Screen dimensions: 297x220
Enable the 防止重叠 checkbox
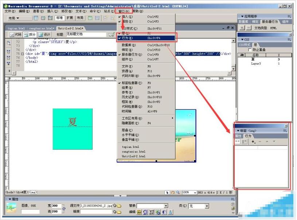tap(250, 50)
